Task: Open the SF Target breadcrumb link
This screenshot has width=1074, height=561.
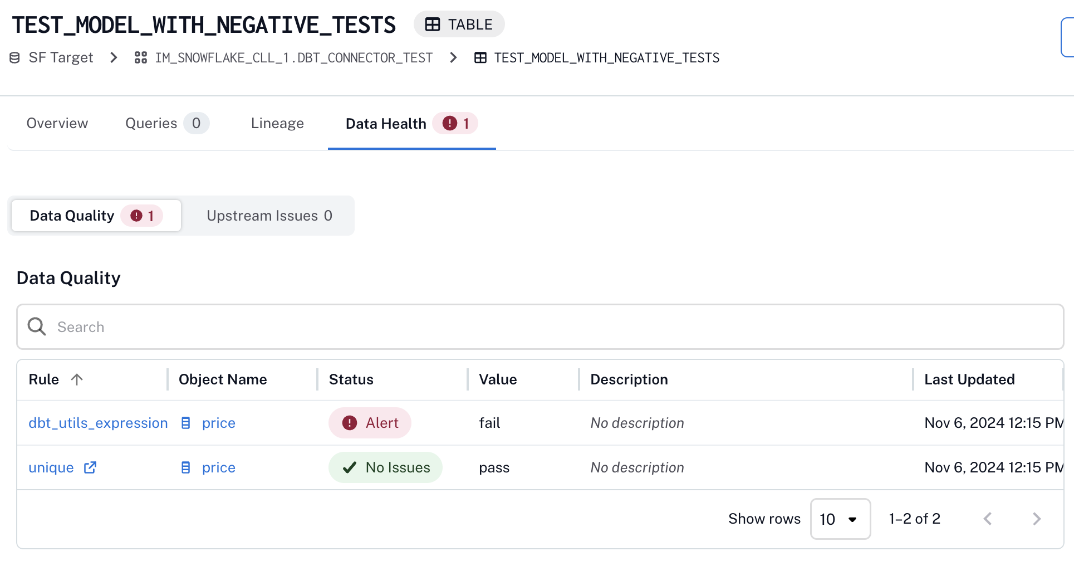Action: point(61,58)
